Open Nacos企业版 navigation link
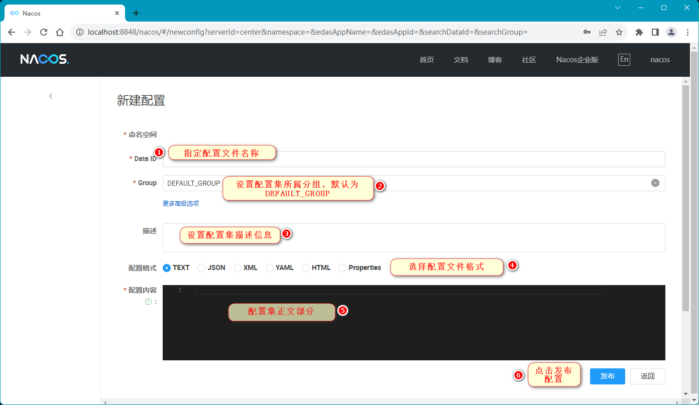The width and height of the screenshot is (699, 405). click(x=577, y=60)
